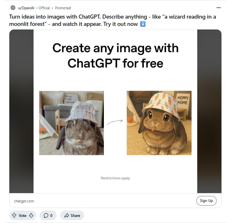The width and height of the screenshot is (232, 223).
Task: Click the post title about turning ideas into images
Action: pyautogui.click(x=112, y=20)
